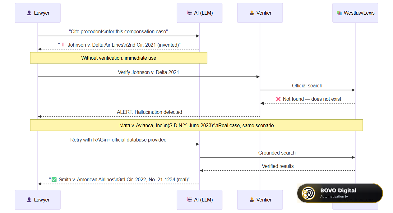Click the person icon in top Lawyer box
Viewport: 393px width, 213px height.
click(x=29, y=13)
